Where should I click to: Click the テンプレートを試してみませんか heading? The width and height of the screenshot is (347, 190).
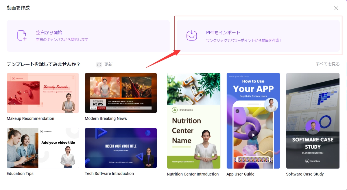coord(43,64)
